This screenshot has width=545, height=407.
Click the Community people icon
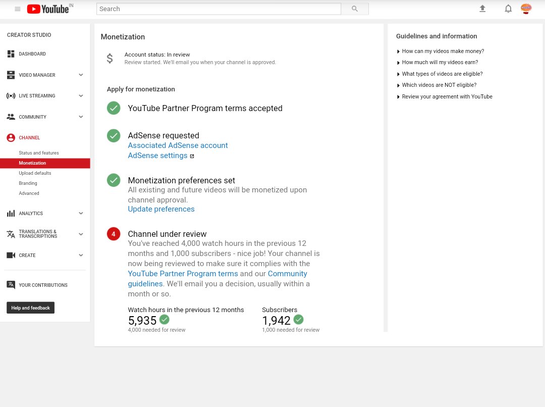[x=11, y=117]
